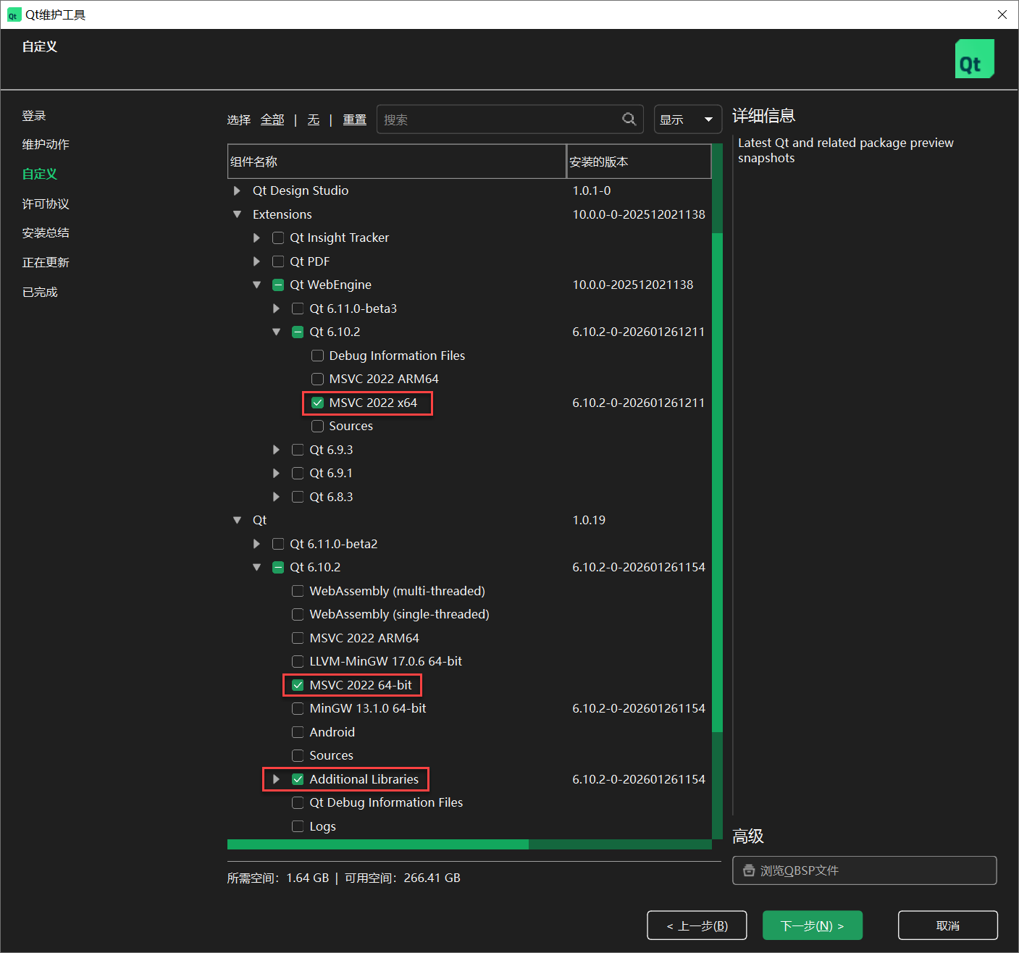Go to the 维护动作 step

click(46, 144)
